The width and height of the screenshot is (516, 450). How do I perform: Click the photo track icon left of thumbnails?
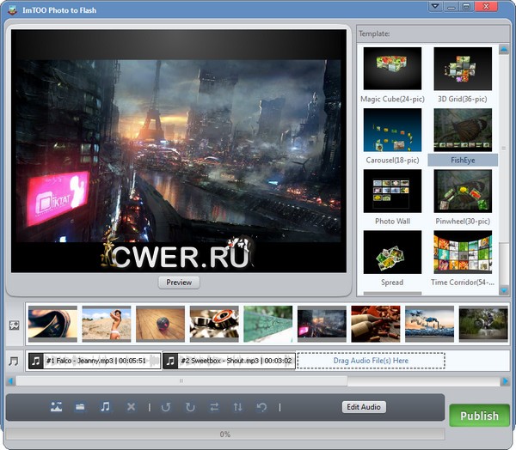(14, 325)
